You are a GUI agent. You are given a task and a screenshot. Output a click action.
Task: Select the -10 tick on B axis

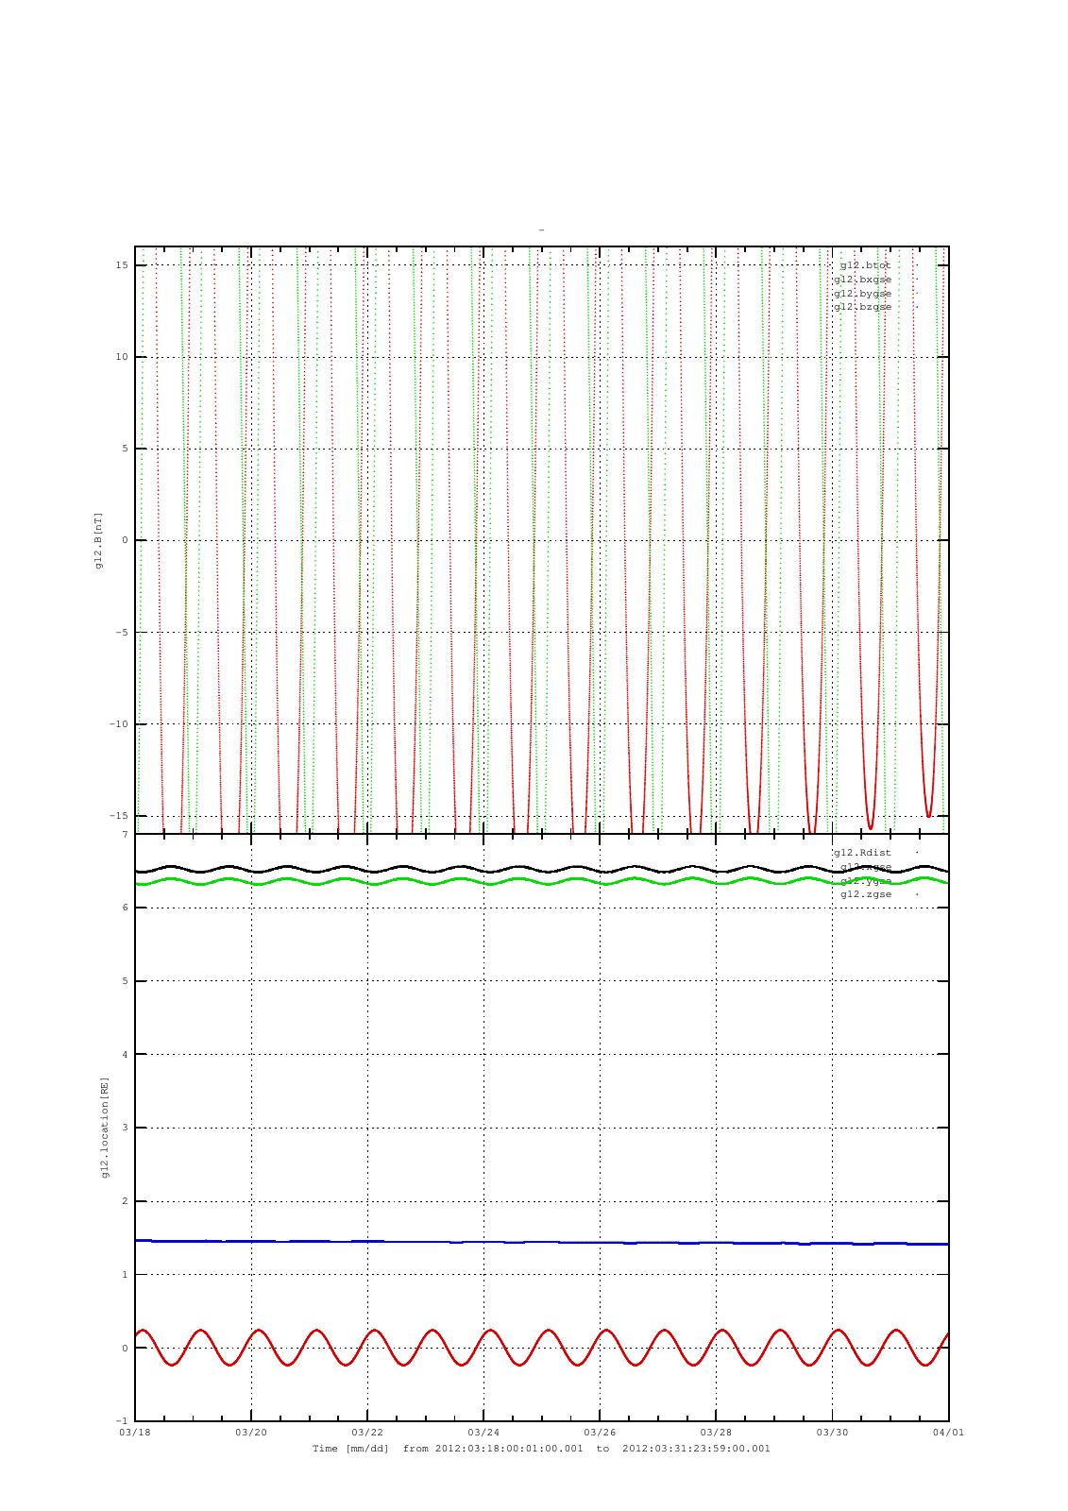coord(119,724)
